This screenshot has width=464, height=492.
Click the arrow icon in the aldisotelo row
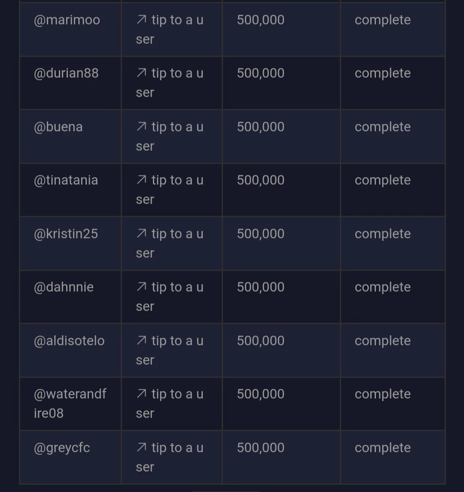(x=141, y=341)
